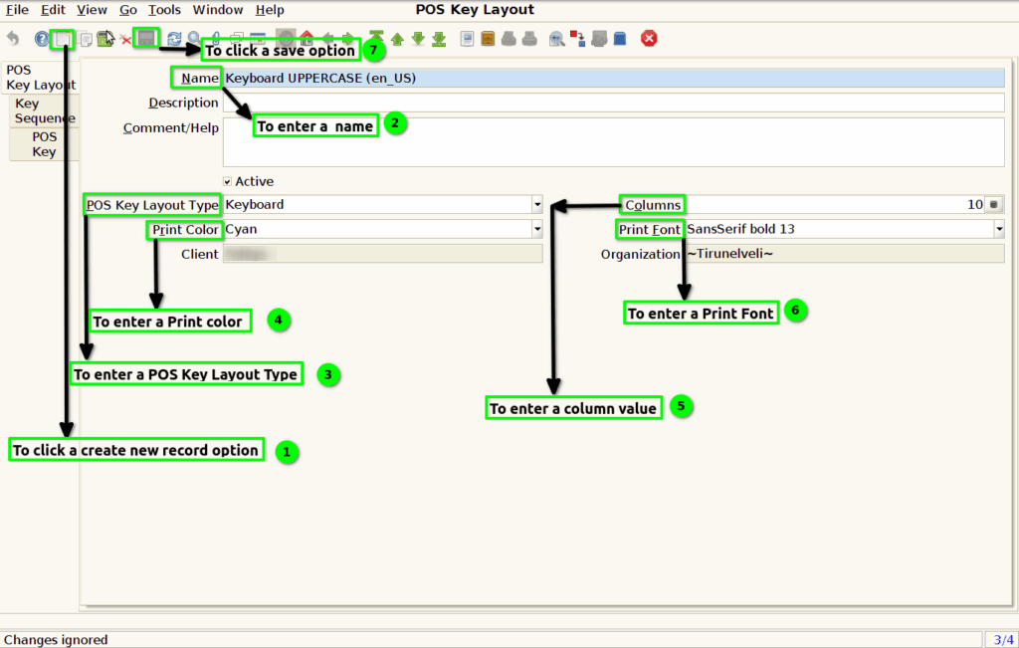Click the Comment/Help label
Image resolution: width=1019 pixels, height=648 pixels.
click(x=171, y=128)
